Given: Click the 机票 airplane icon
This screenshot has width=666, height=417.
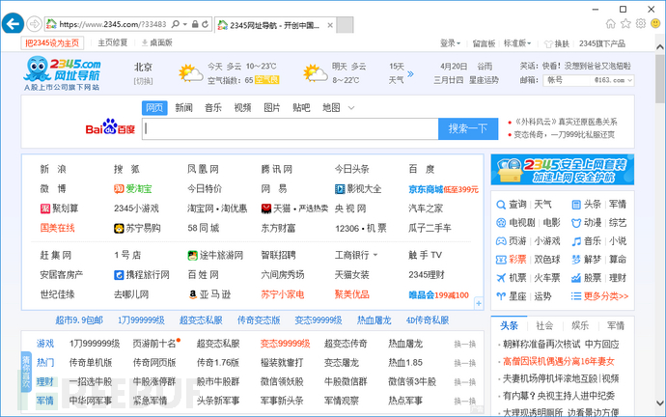Looking at the screenshot, I should pyautogui.click(x=501, y=278).
